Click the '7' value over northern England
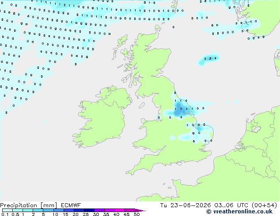Viewport: 280px width, 216px height. (x=181, y=109)
